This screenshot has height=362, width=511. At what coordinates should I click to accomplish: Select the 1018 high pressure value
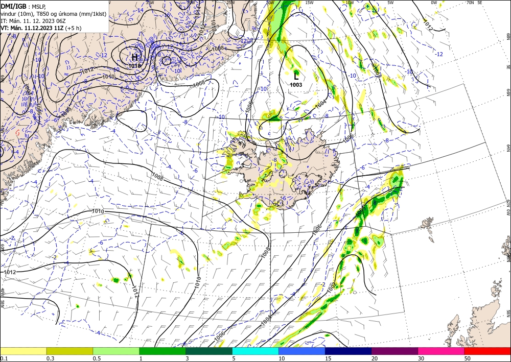coord(134,66)
